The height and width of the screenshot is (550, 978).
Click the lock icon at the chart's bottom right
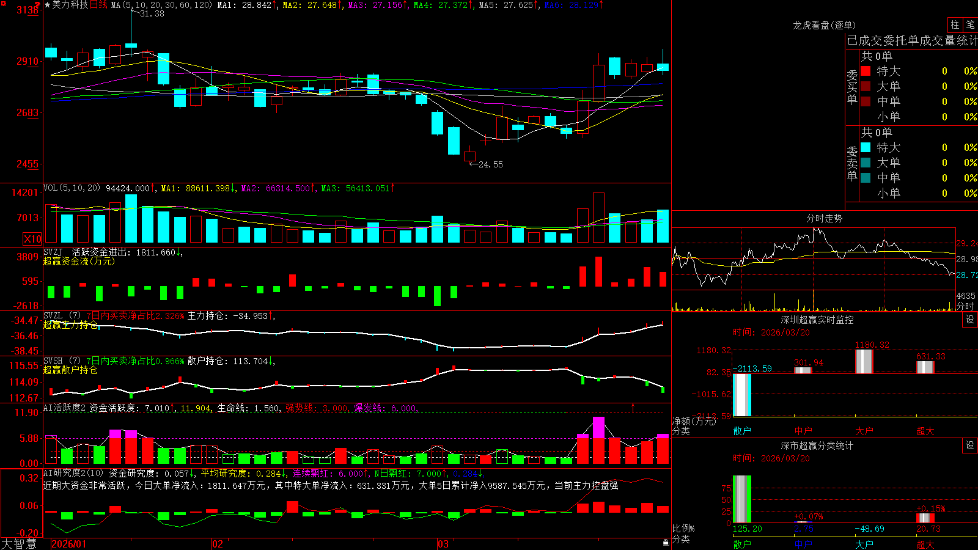pyautogui.click(x=666, y=543)
